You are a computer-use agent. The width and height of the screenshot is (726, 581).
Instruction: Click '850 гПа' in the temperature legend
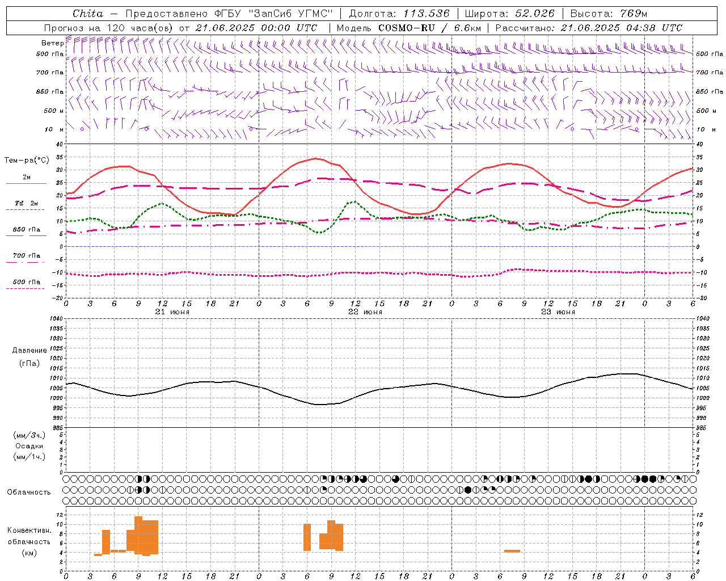coord(26,230)
